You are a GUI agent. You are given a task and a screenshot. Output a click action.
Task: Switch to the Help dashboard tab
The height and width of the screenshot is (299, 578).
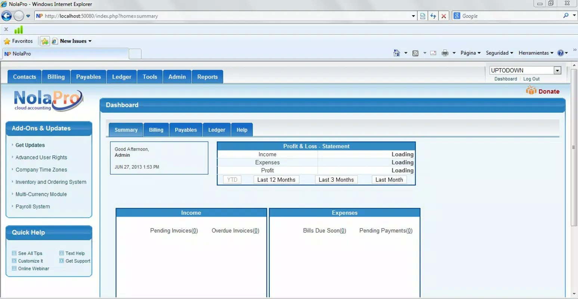click(x=242, y=130)
